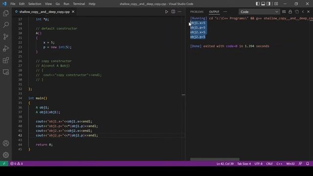Open editor More Actions ellipsis
313x176 pixels.
179,12
